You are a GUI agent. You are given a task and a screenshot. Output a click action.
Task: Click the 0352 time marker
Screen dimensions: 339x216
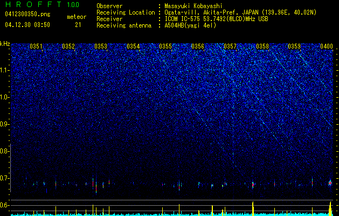(x=68, y=46)
